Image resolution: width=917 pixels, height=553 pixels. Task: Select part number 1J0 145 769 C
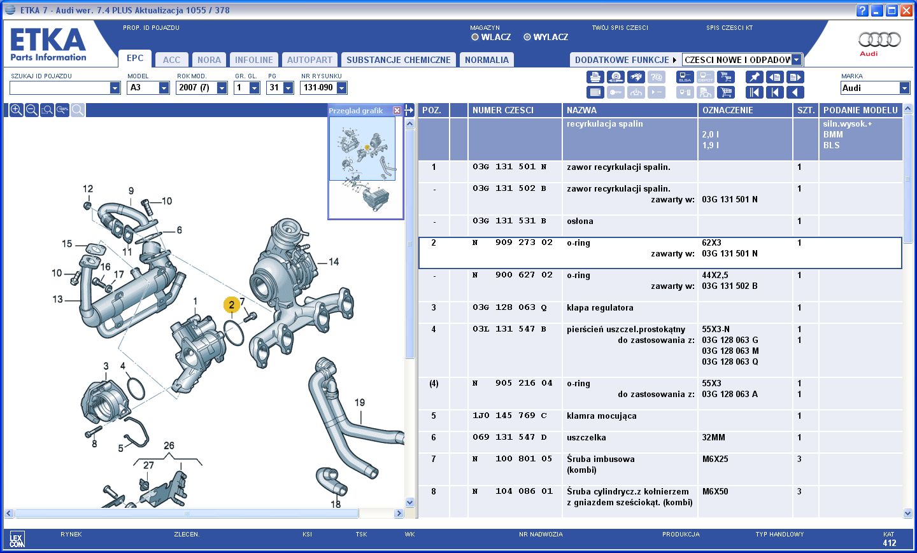[x=509, y=416]
